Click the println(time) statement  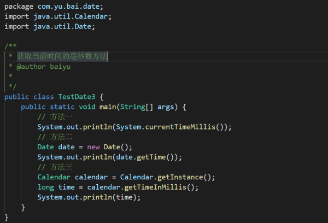89,197
